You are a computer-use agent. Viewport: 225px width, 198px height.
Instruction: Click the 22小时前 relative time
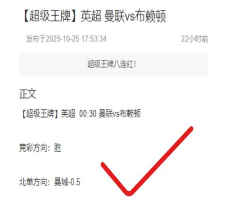point(194,39)
